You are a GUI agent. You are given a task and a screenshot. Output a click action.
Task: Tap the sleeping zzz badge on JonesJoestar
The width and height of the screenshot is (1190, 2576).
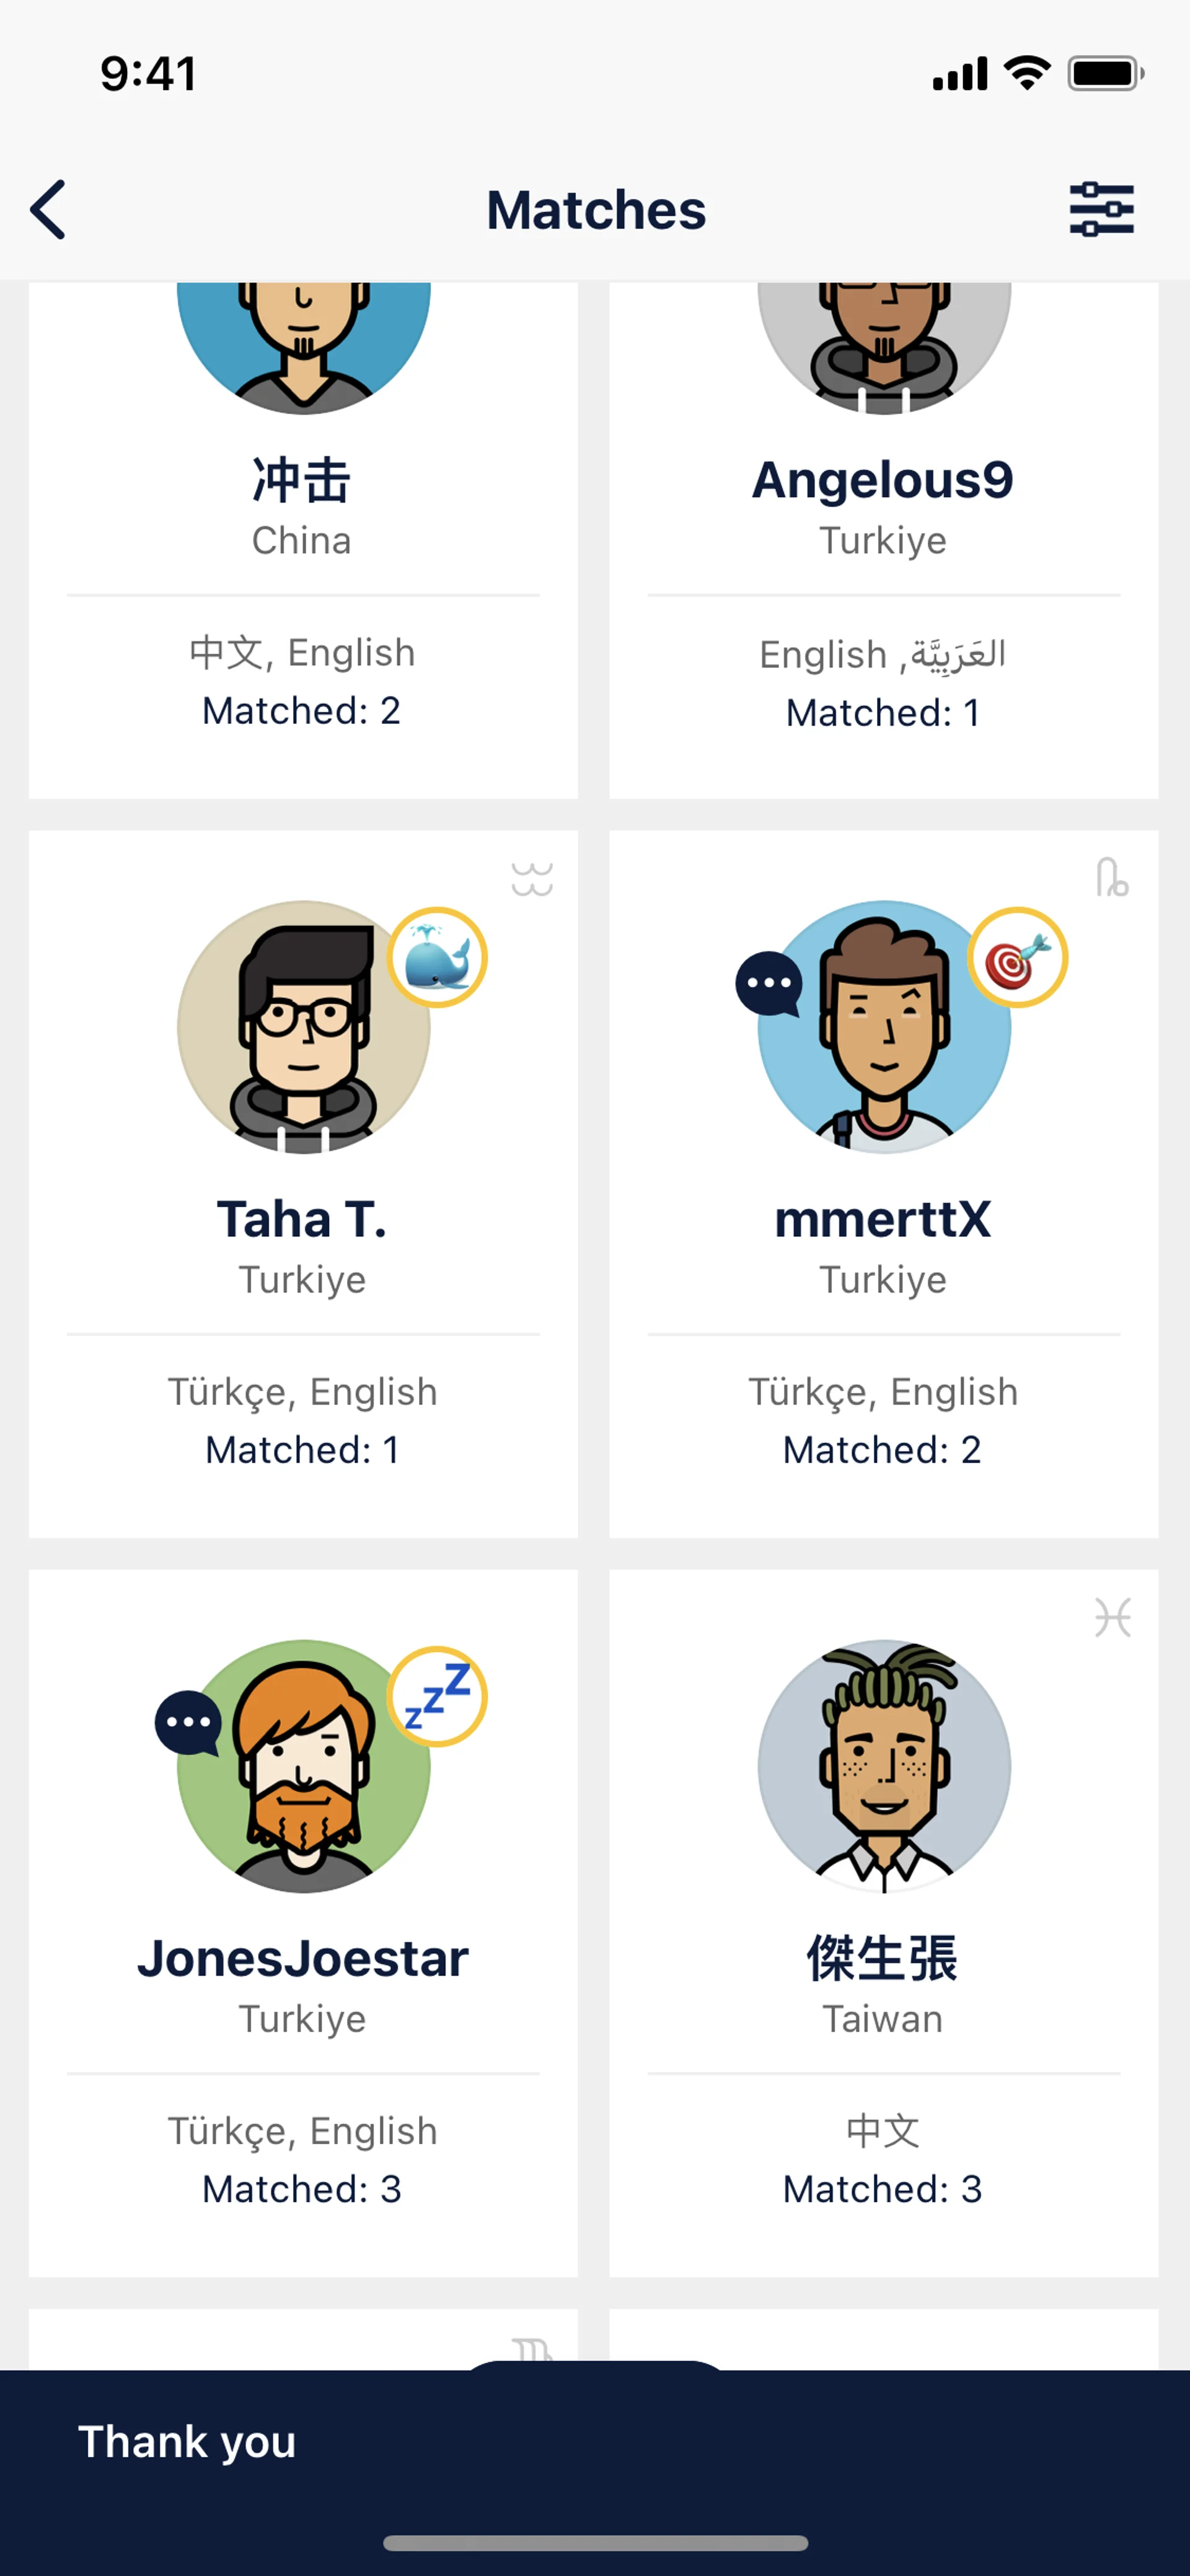437,1696
